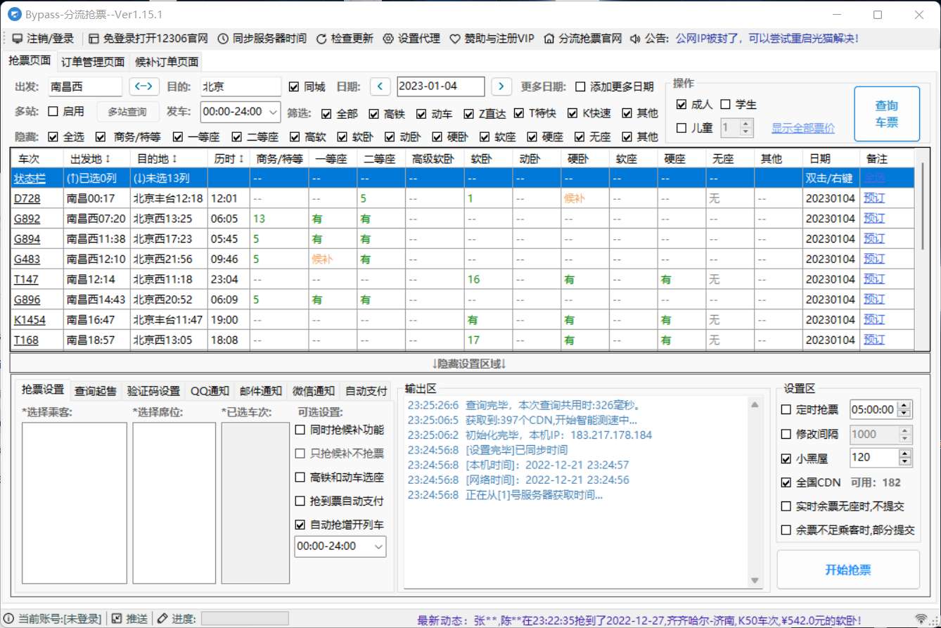
Task: Open 分流抢票官网 home icon
Action: pyautogui.click(x=550, y=38)
